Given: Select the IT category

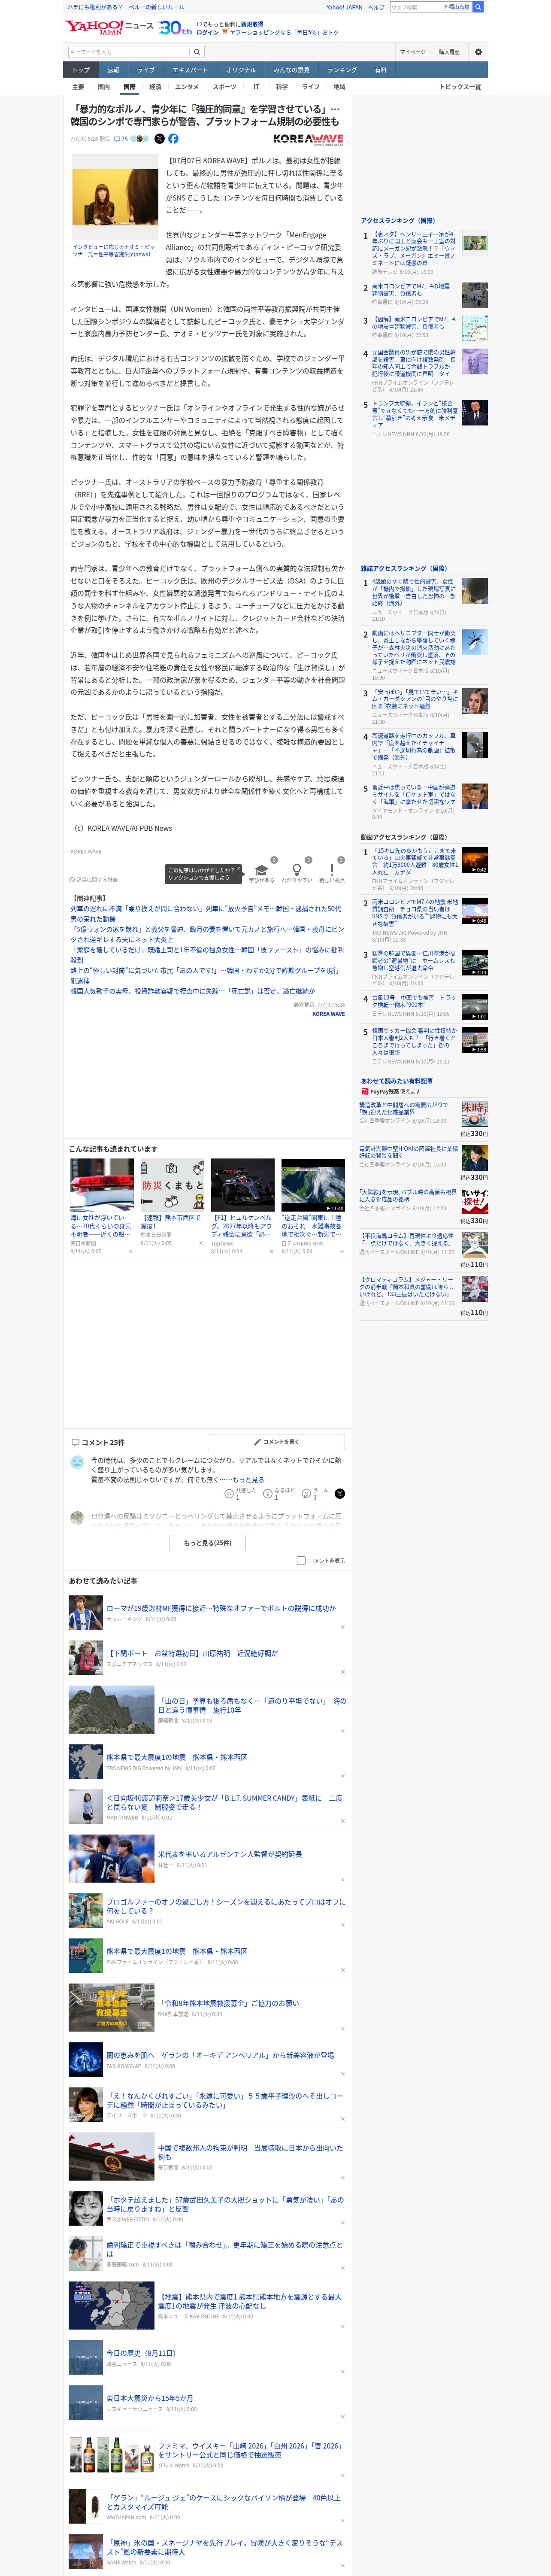Looking at the screenshot, I should pos(256,87).
